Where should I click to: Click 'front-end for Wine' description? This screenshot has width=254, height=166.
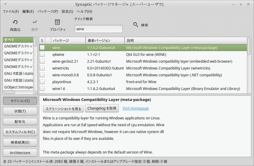click(141, 82)
